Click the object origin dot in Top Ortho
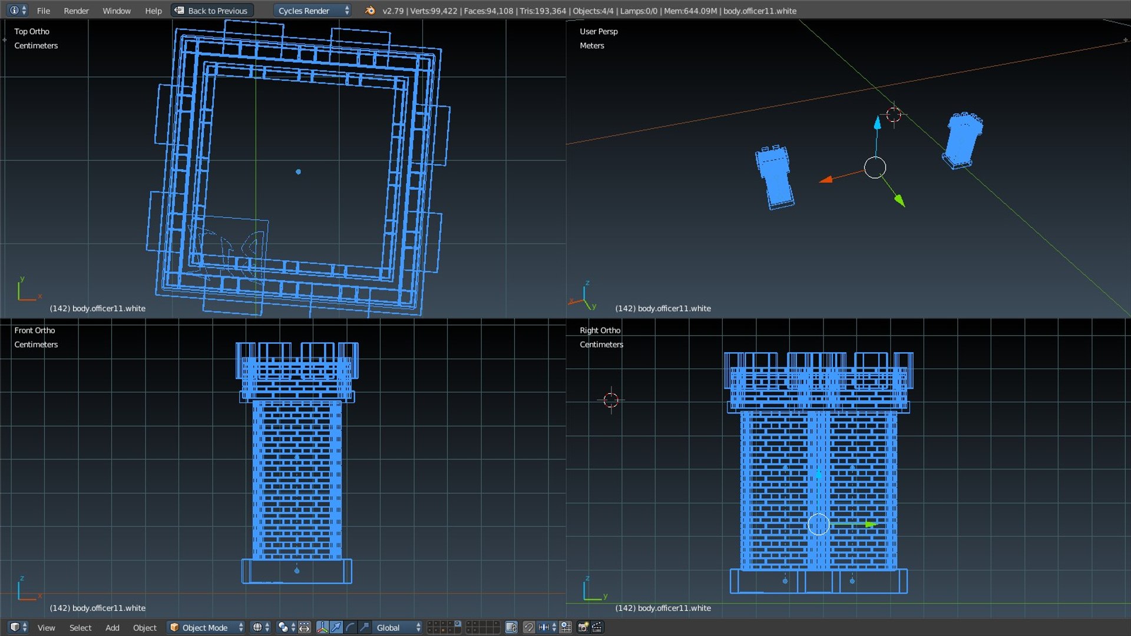Viewport: 1131px width, 636px height. pyautogui.click(x=298, y=172)
